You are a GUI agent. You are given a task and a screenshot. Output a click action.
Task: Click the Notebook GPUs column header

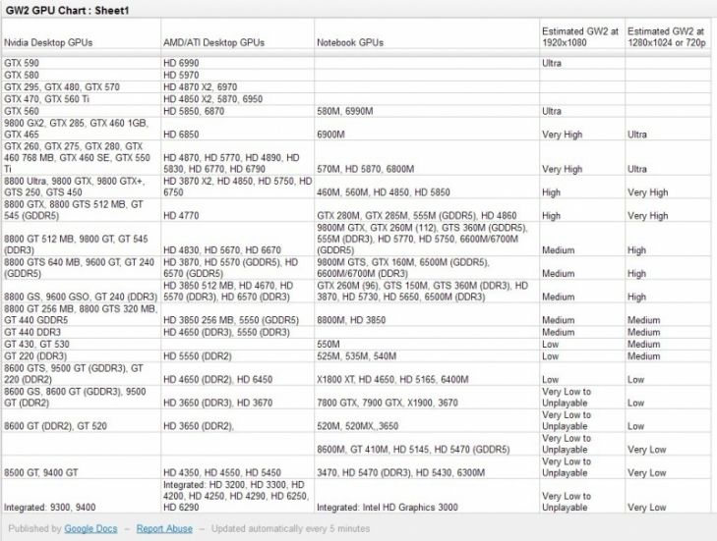tap(350, 43)
